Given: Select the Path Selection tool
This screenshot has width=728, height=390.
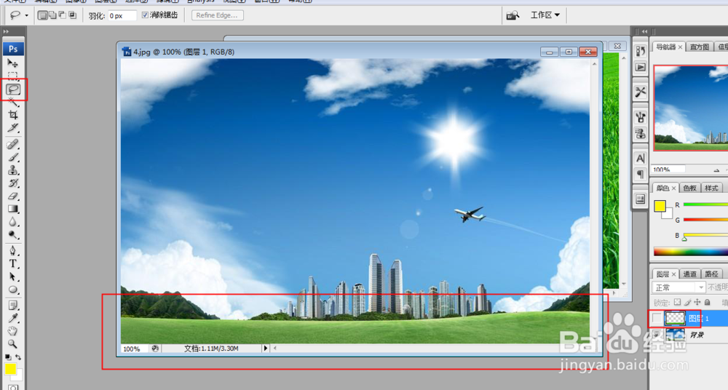Looking at the screenshot, I should coord(12,276).
